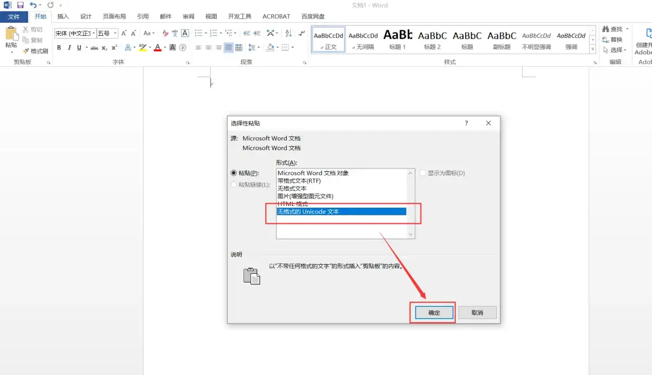
Task: Toggle the bullet list icon
Action: pos(198,33)
